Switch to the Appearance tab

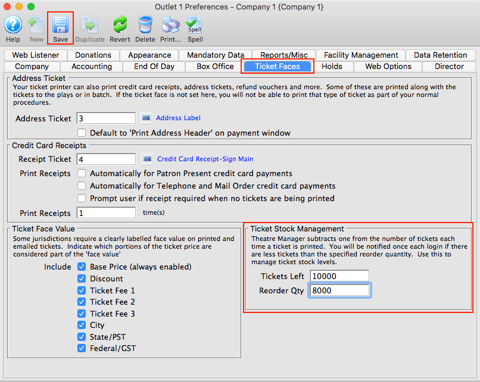click(x=149, y=55)
